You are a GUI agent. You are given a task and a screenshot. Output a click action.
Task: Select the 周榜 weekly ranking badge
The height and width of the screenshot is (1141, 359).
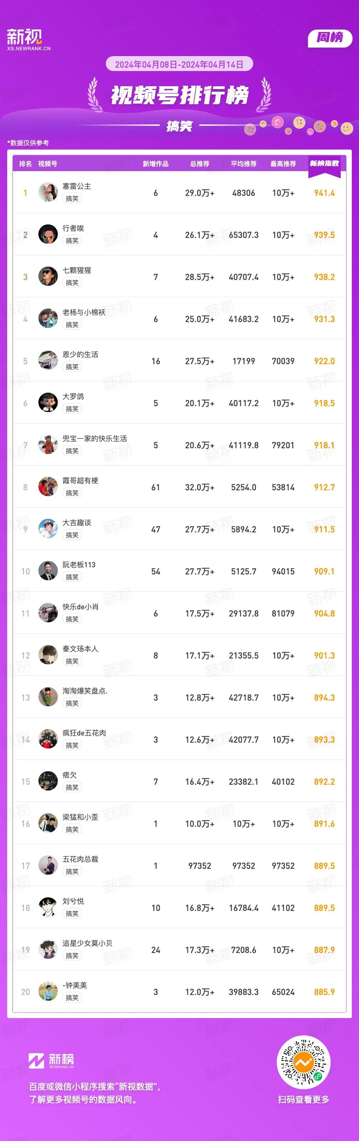click(x=330, y=38)
